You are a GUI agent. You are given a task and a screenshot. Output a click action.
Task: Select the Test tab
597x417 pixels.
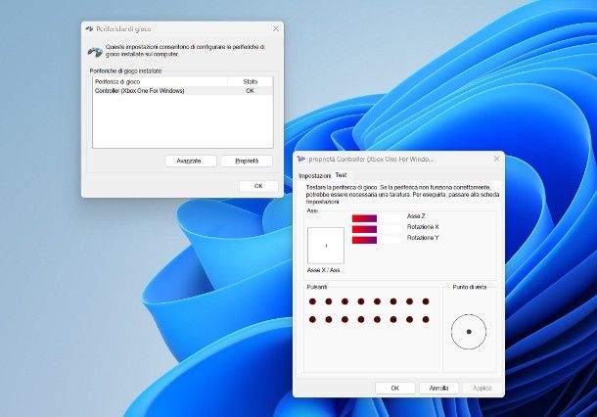341,175
